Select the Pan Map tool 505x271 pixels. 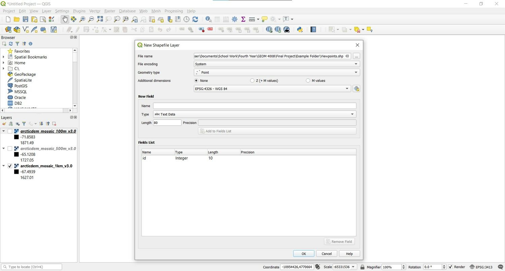pos(65,19)
